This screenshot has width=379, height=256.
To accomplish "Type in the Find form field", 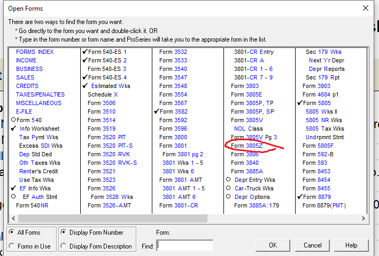I will [x=185, y=246].
